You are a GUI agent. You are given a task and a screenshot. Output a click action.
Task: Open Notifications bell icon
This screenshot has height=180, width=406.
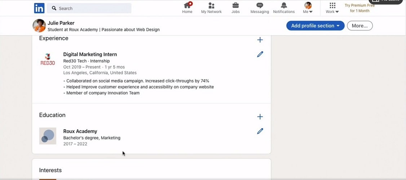tap(284, 5)
